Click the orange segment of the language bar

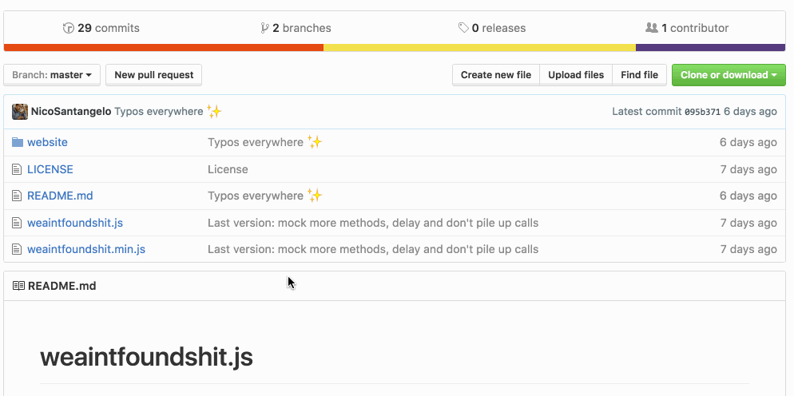pos(164,48)
